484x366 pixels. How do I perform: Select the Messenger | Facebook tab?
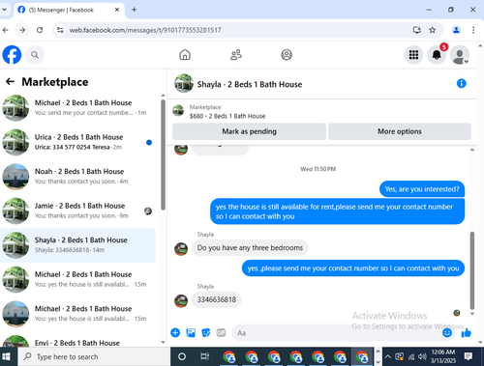(69, 10)
